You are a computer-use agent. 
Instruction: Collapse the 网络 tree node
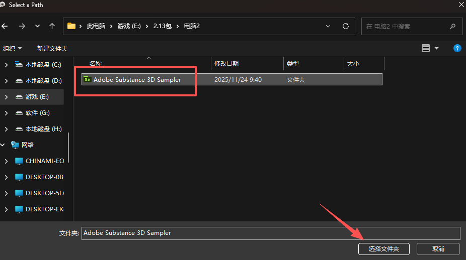pyautogui.click(x=3, y=145)
